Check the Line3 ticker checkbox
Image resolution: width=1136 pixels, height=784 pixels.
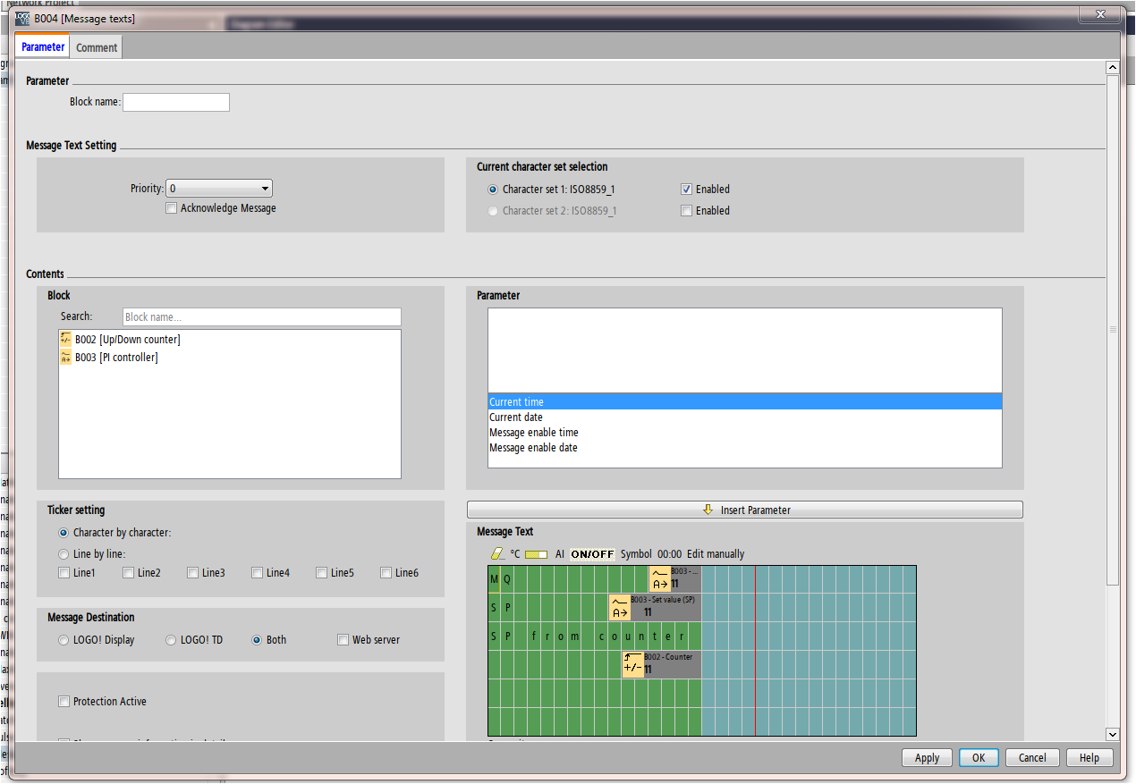pos(193,573)
